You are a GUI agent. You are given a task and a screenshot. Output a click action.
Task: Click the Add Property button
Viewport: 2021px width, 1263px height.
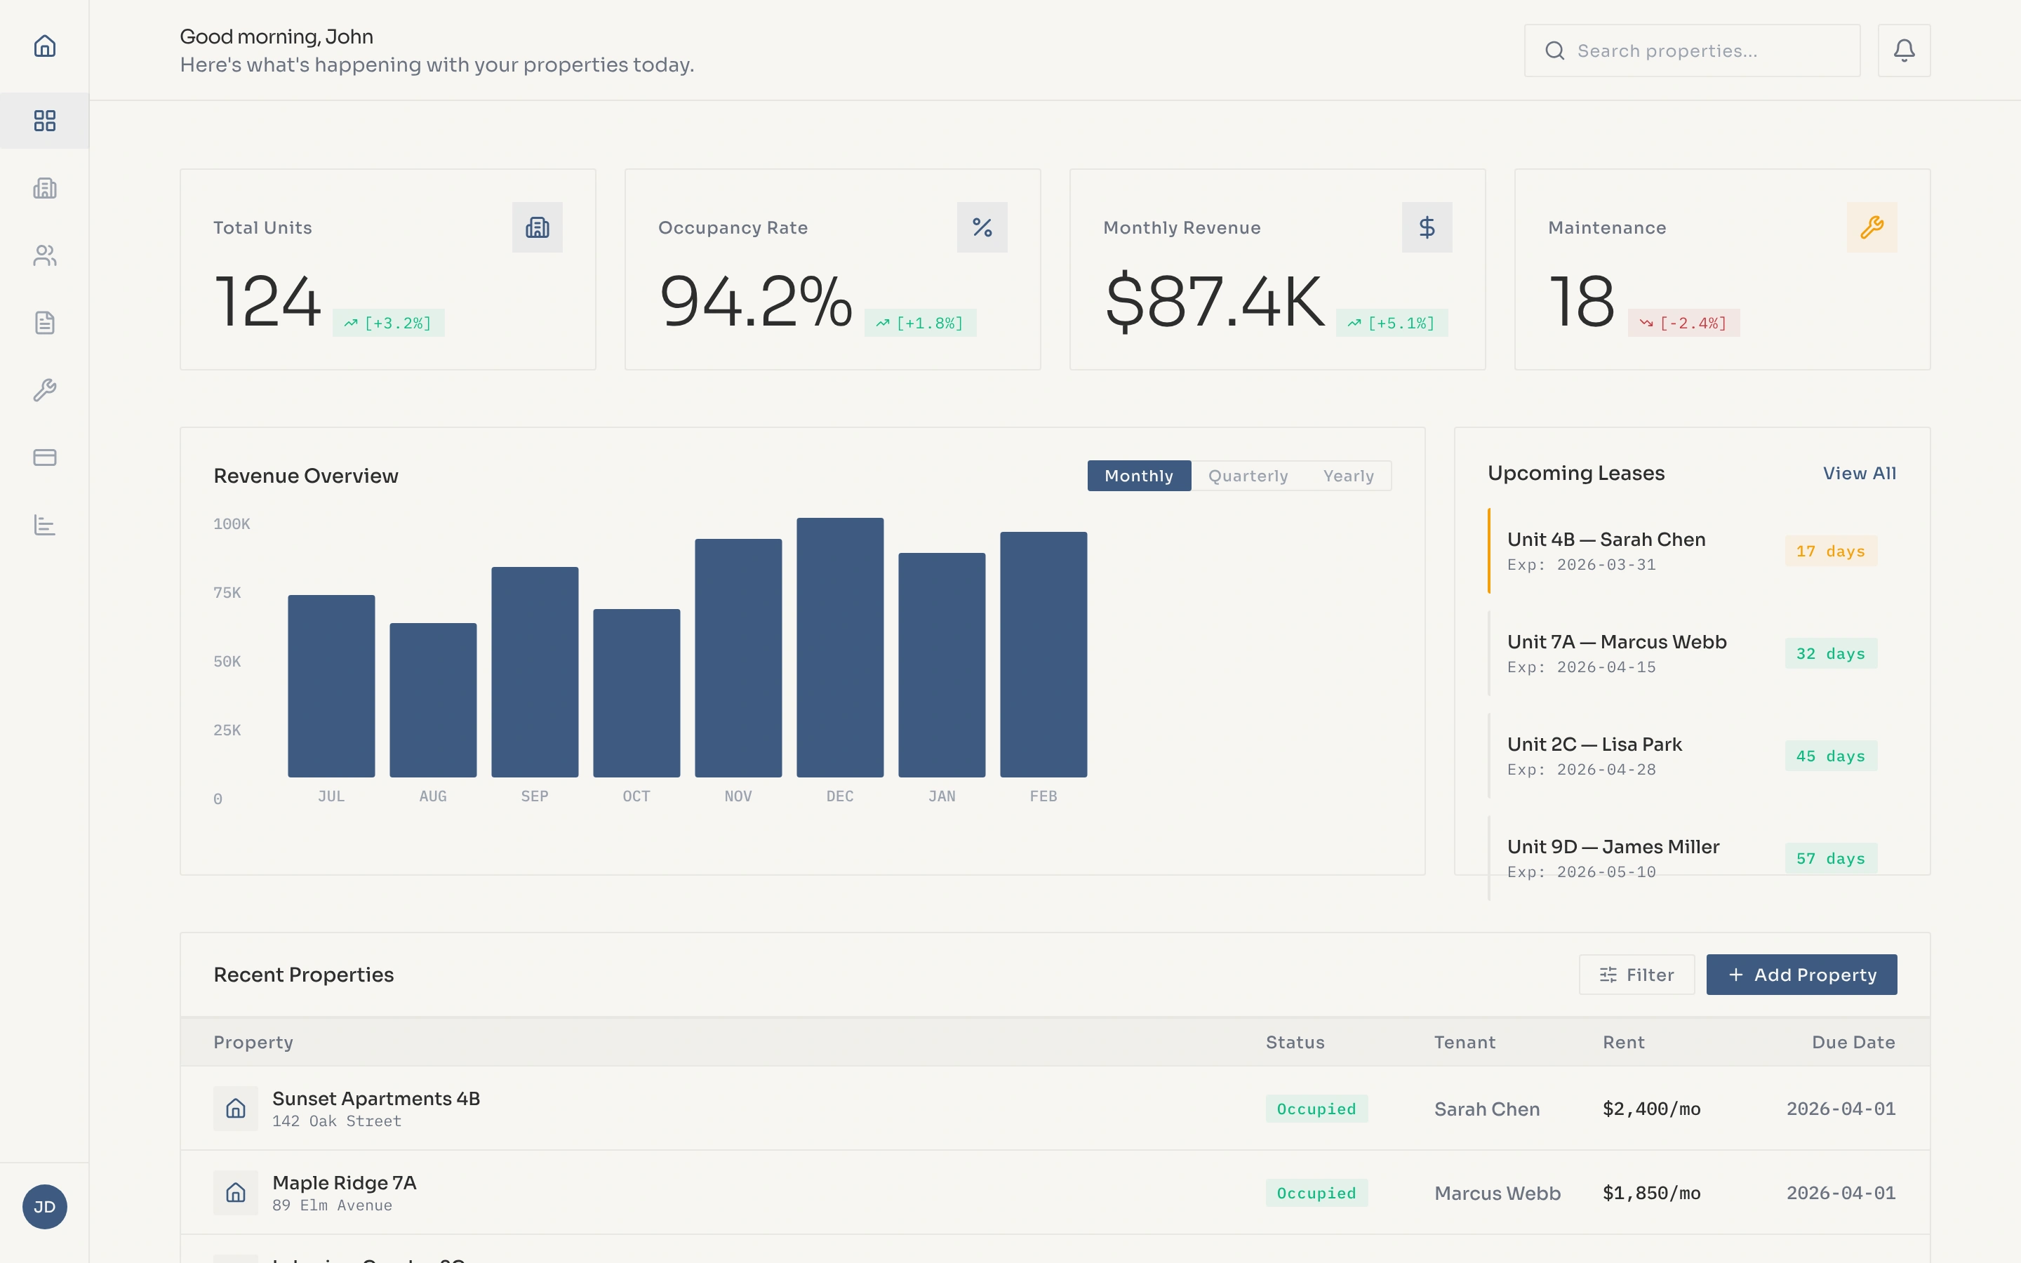tap(1801, 974)
